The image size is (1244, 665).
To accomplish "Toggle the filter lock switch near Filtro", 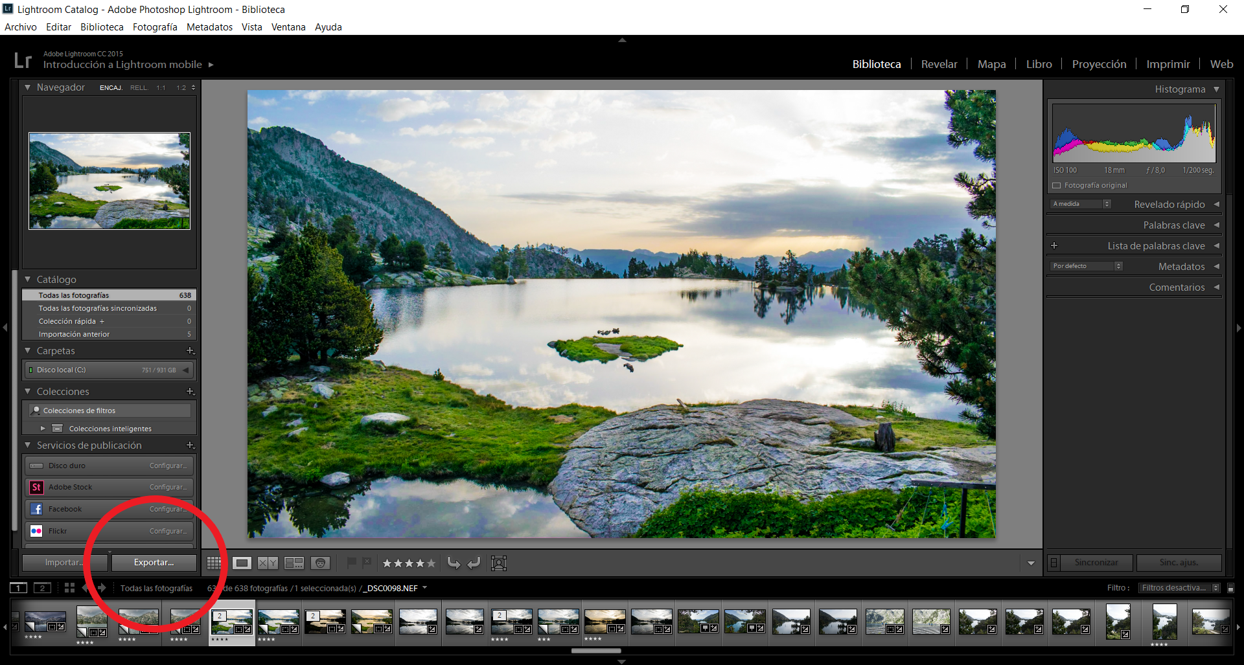I will 1231,588.
